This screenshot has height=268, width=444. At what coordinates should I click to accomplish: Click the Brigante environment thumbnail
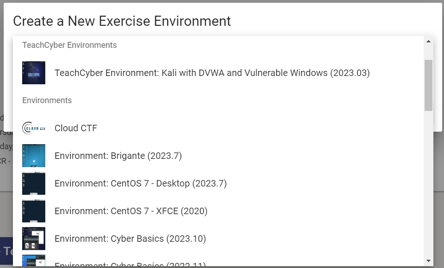tap(34, 155)
